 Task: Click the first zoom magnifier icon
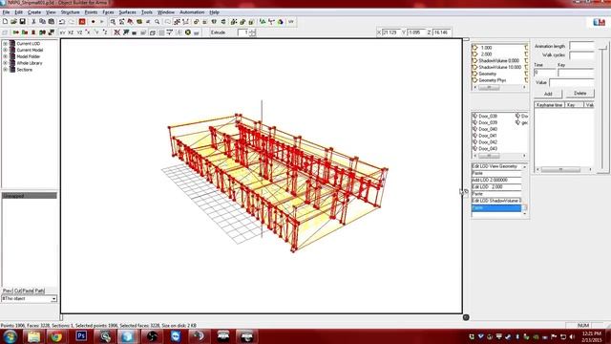[113, 22]
